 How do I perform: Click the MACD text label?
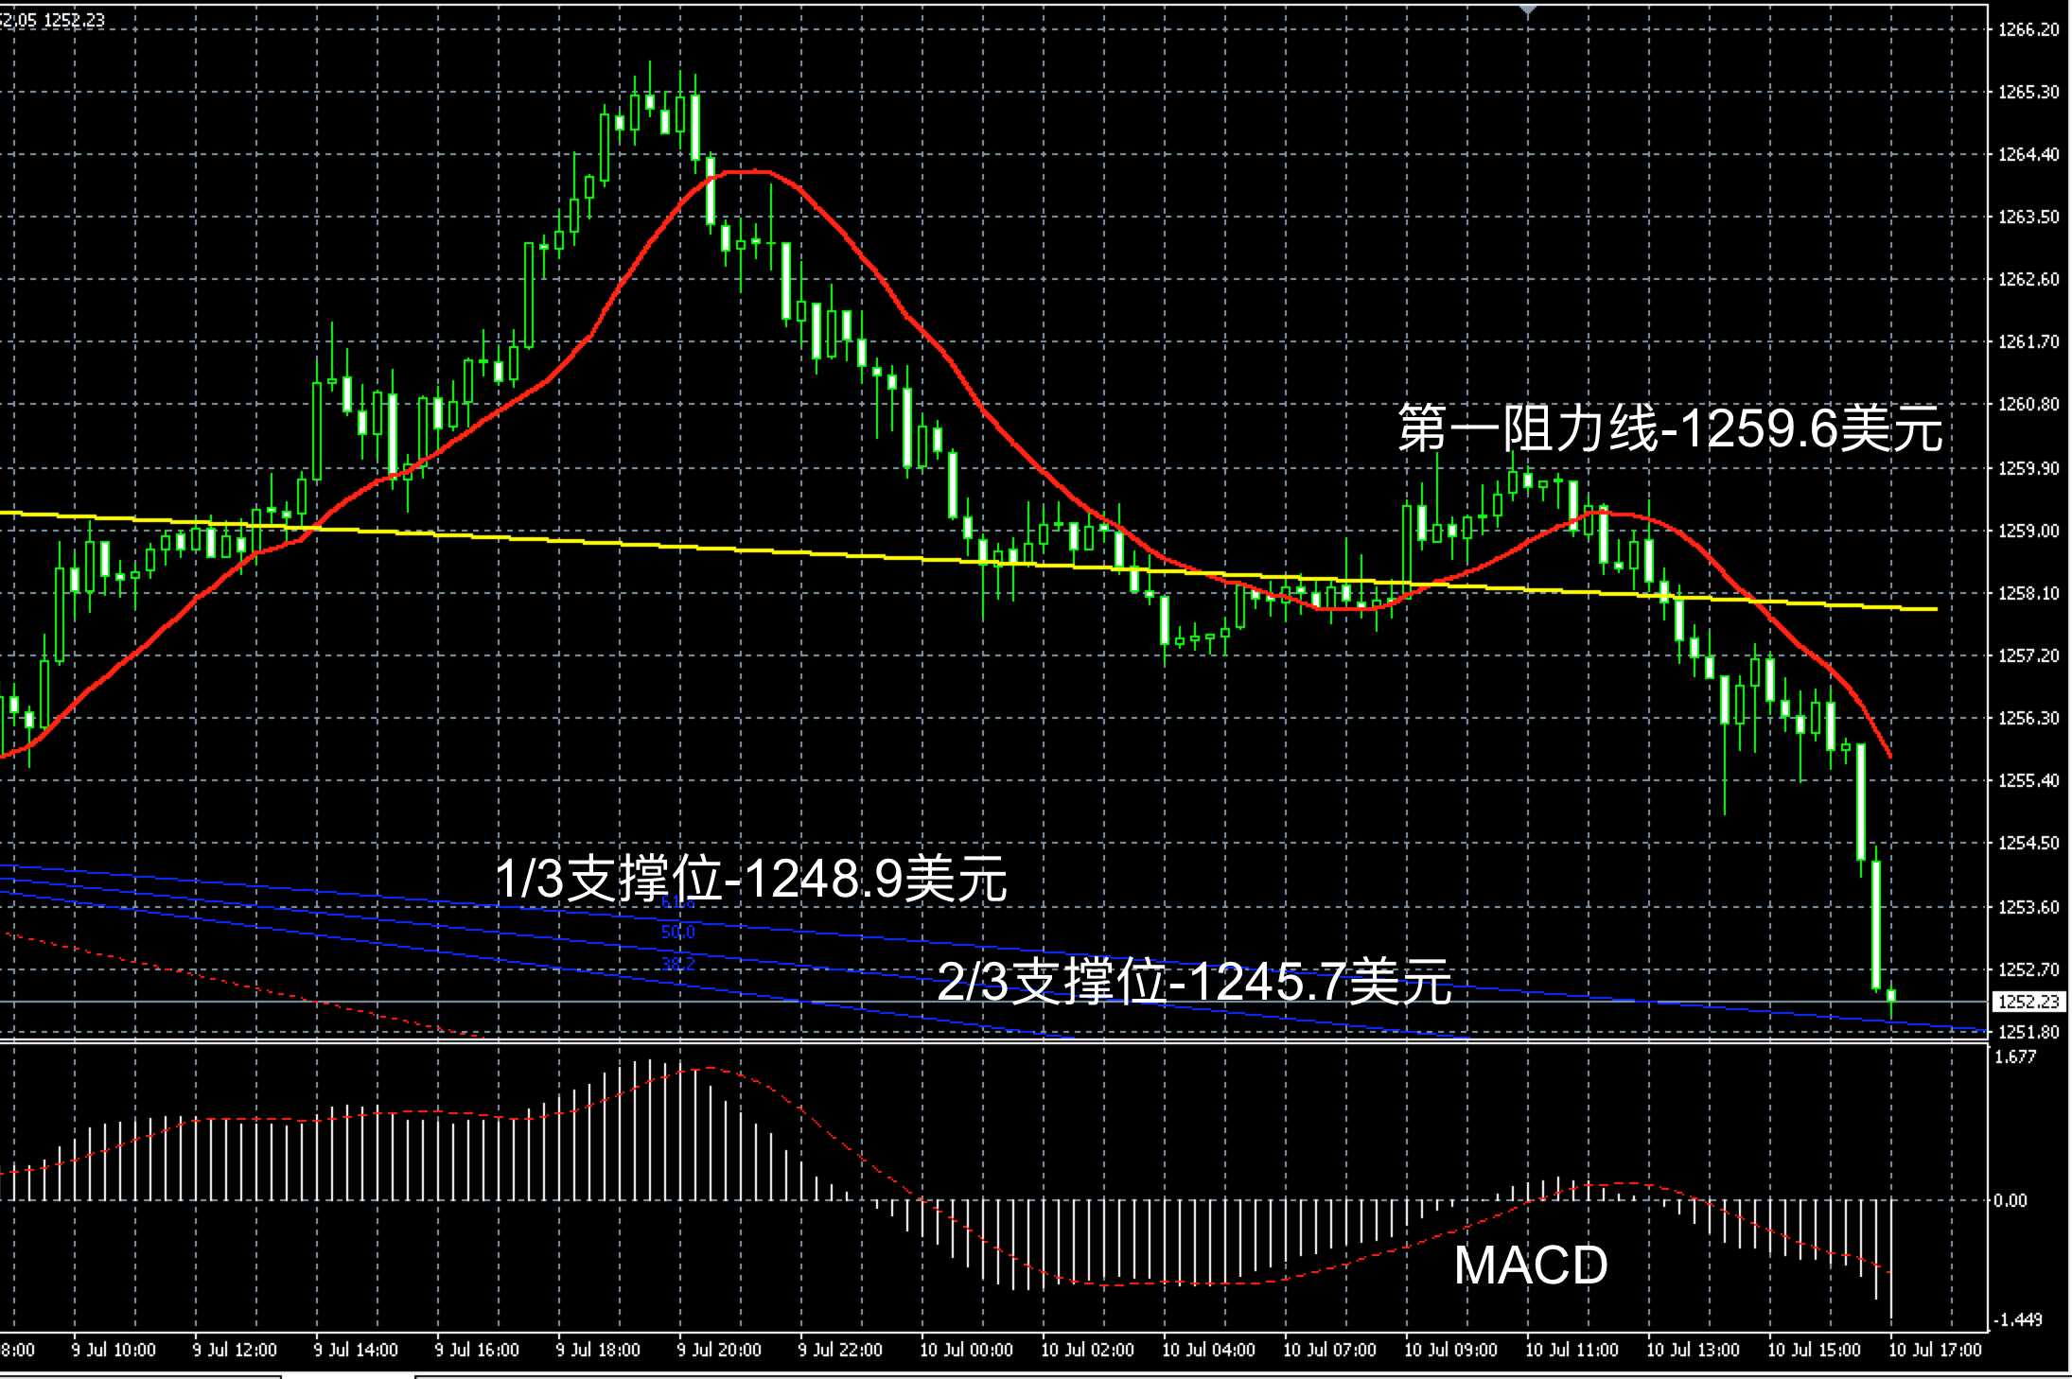1530,1265
